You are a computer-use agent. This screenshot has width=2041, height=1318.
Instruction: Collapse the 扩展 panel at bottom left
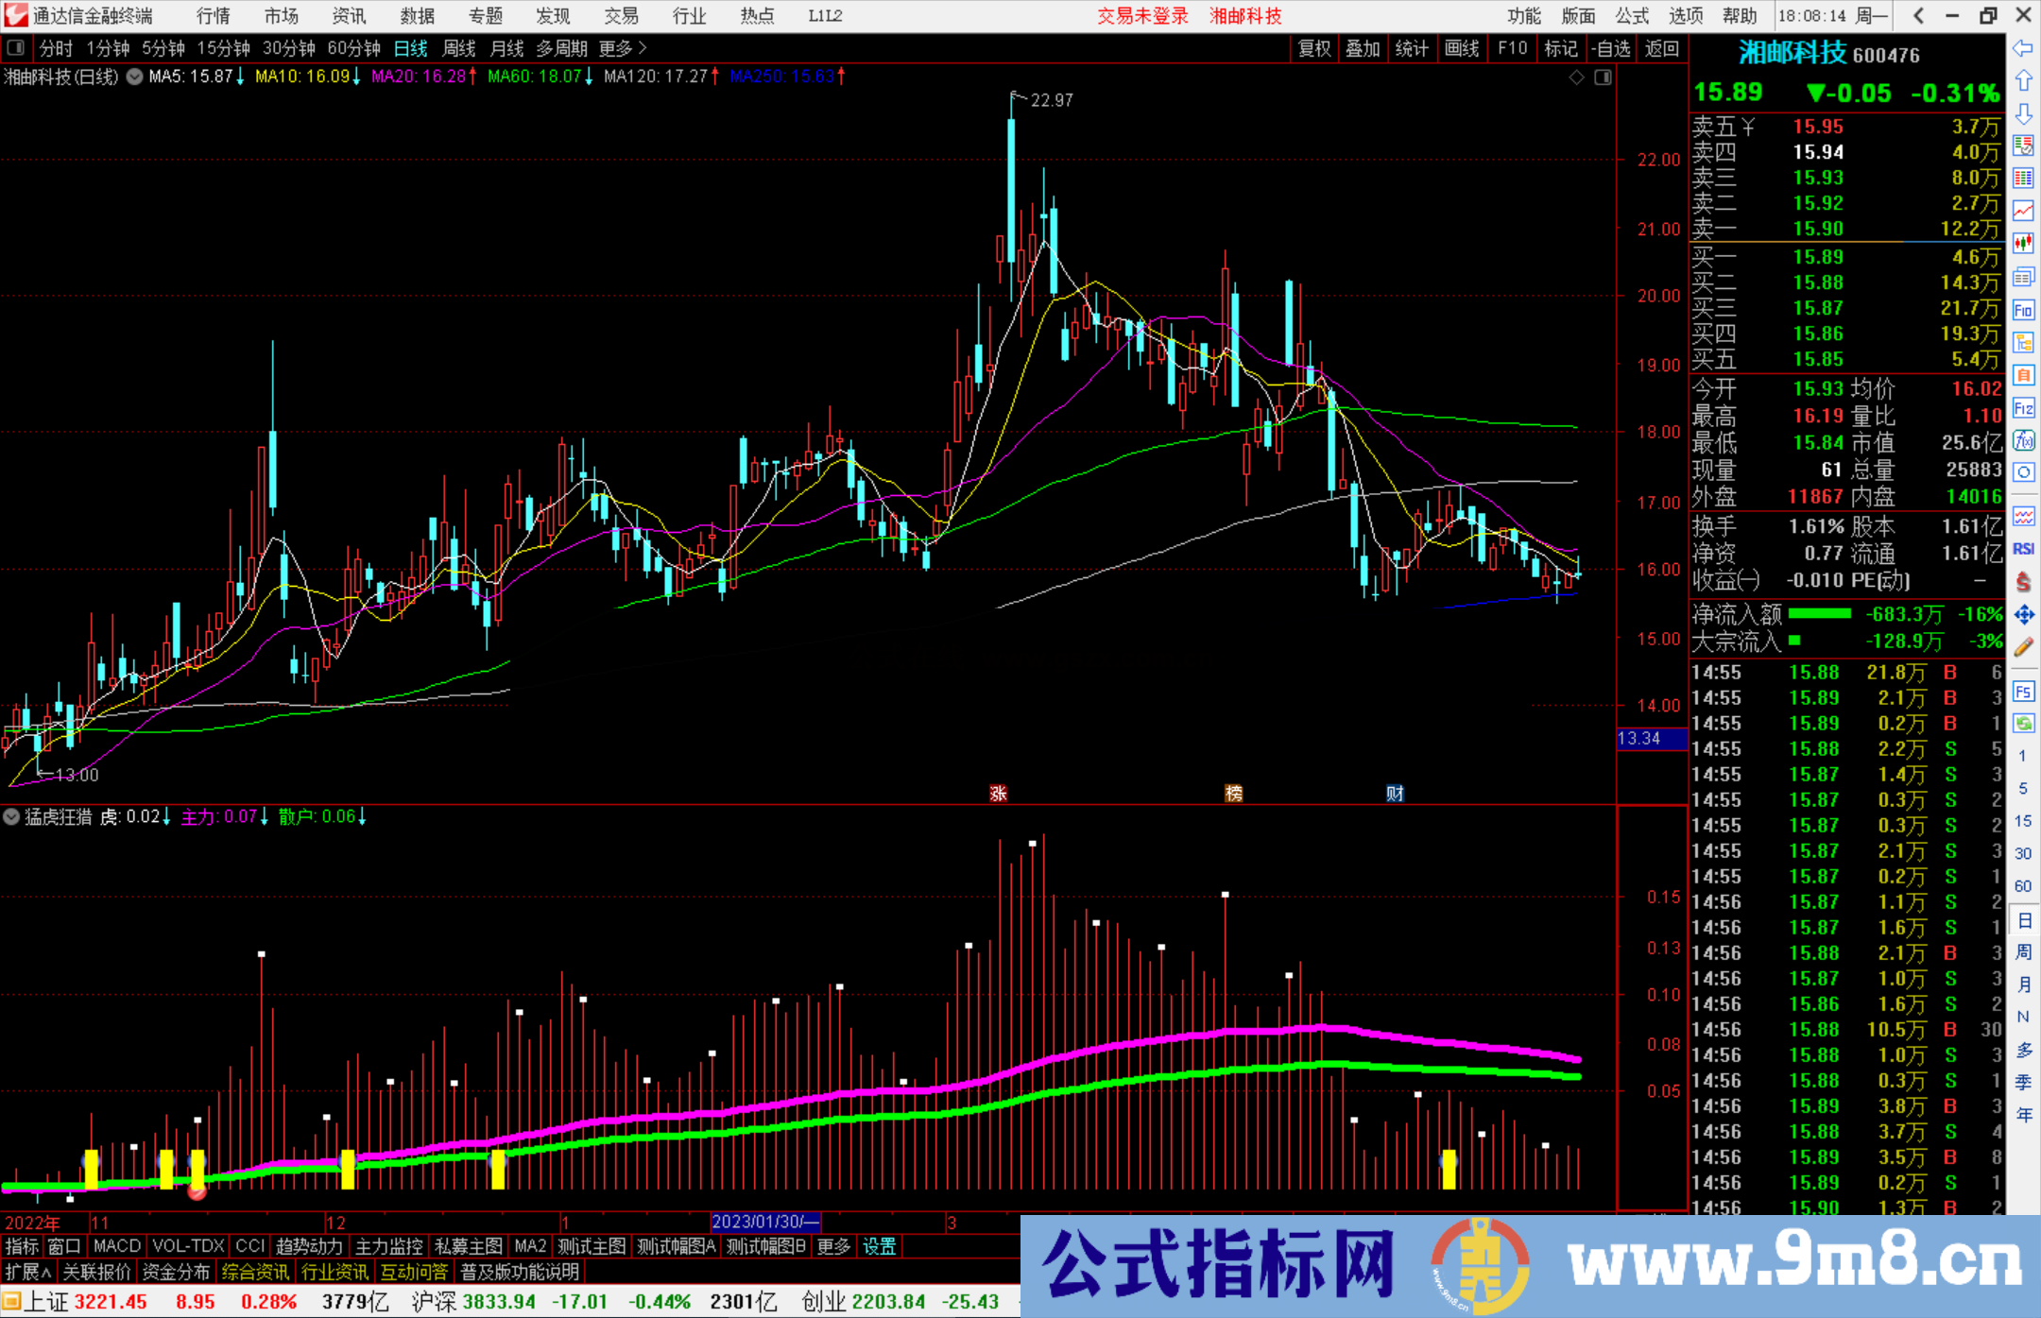26,1272
